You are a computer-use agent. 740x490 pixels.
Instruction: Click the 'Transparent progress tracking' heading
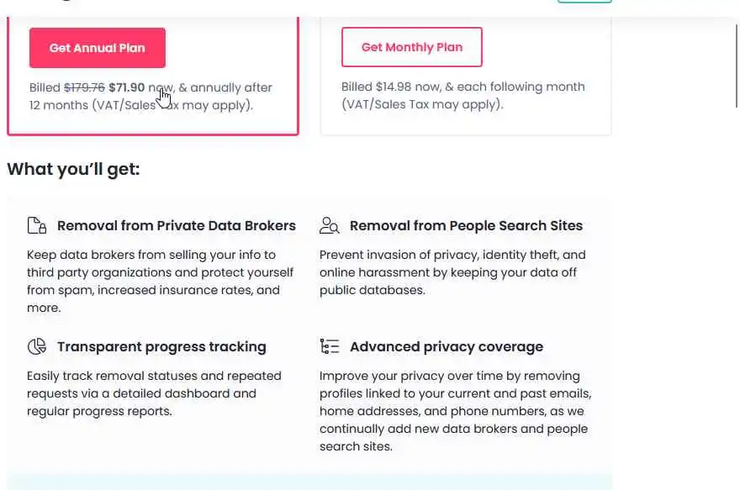point(161,346)
